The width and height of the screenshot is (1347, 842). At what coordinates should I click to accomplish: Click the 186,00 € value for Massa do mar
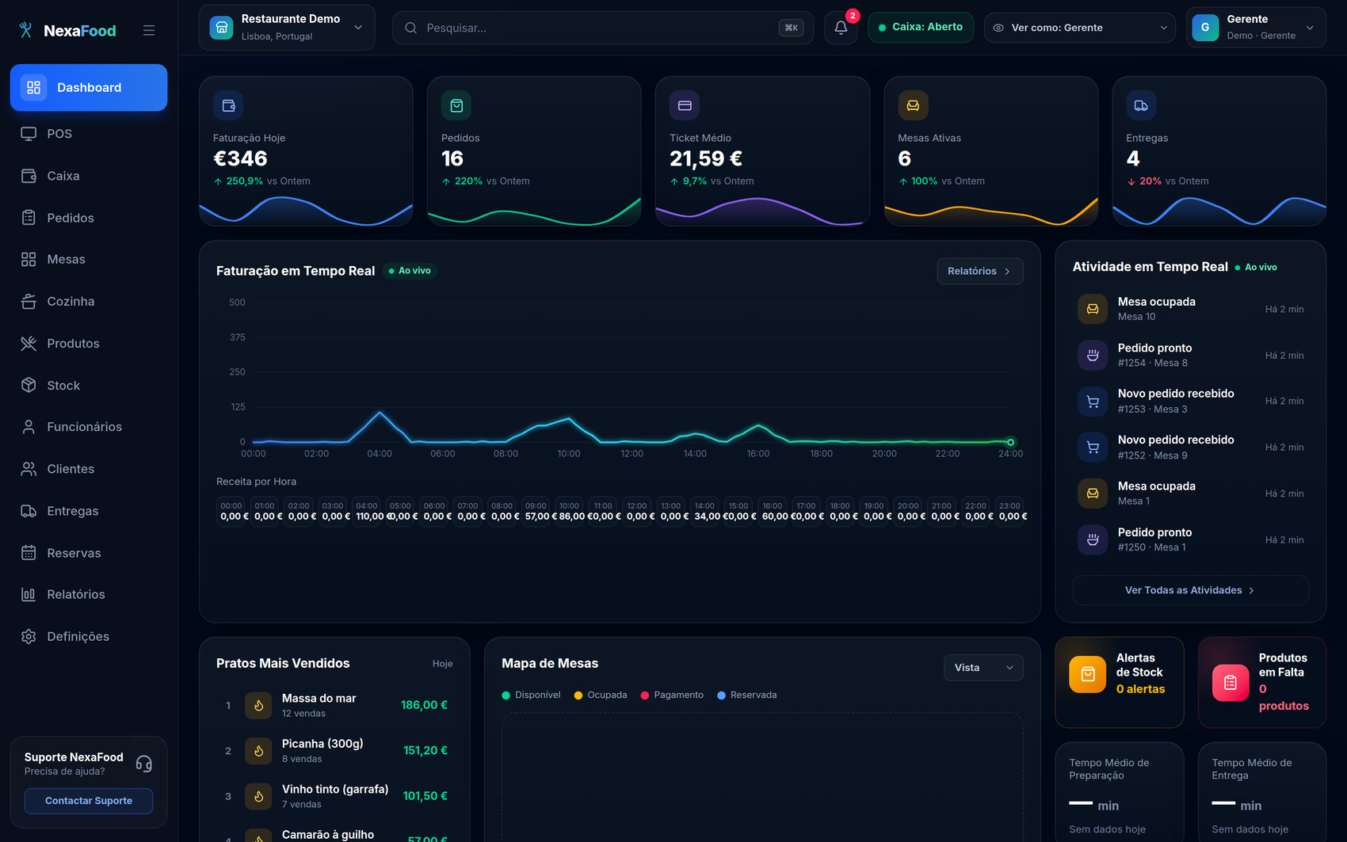(x=424, y=705)
